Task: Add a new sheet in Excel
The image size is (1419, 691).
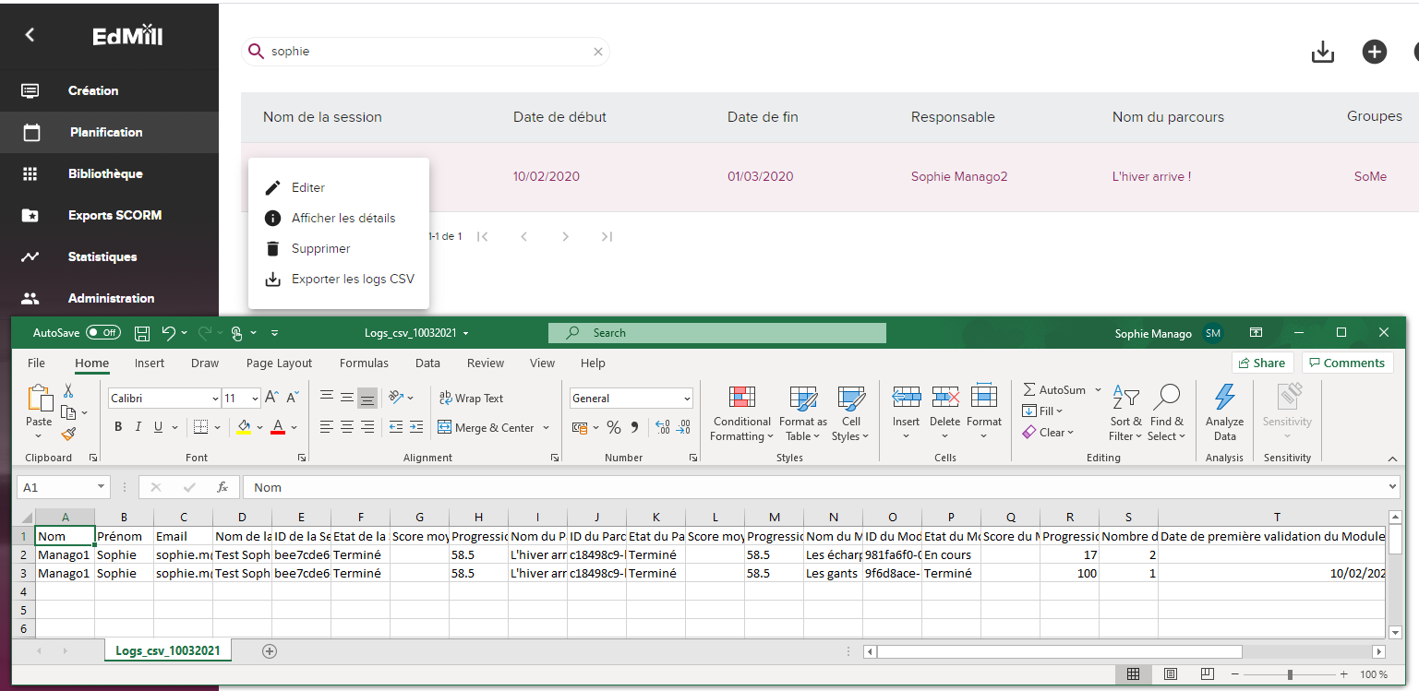Action: 270,651
